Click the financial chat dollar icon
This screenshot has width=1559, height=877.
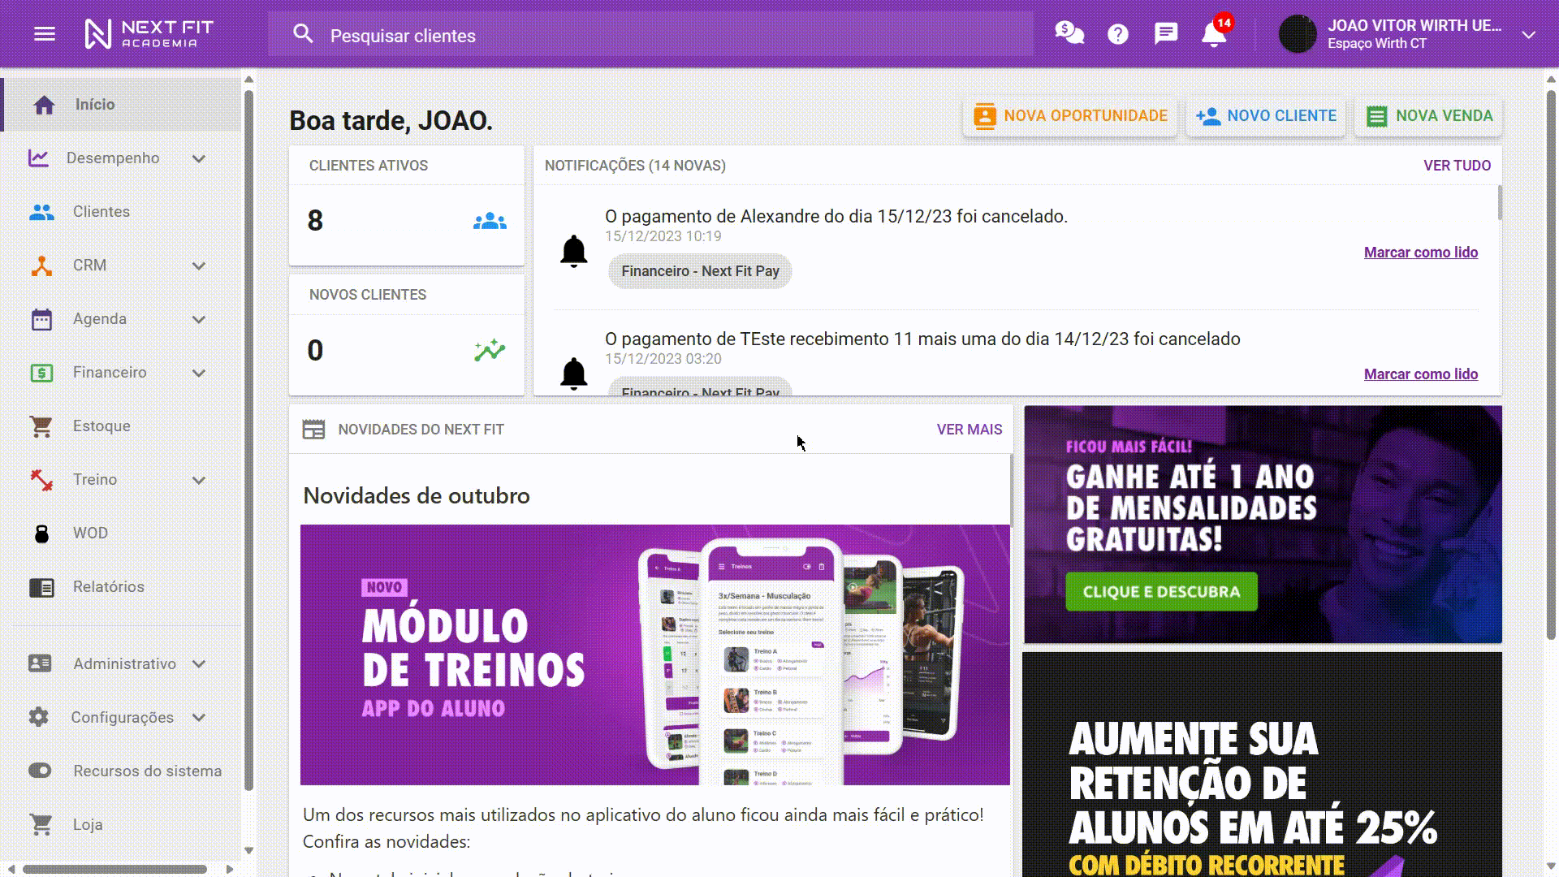[x=1069, y=33]
